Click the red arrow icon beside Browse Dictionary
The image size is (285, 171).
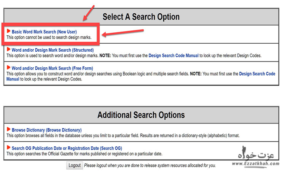click(x=9, y=130)
